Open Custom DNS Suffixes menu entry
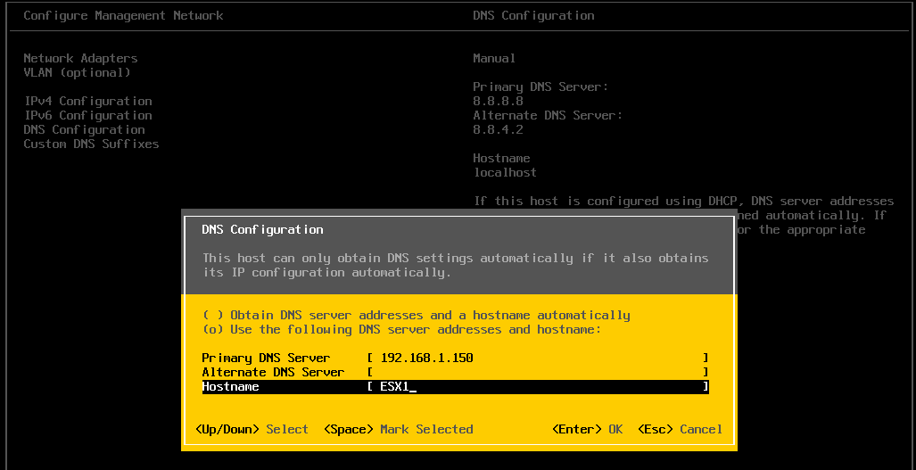This screenshot has width=916, height=470. click(x=91, y=144)
